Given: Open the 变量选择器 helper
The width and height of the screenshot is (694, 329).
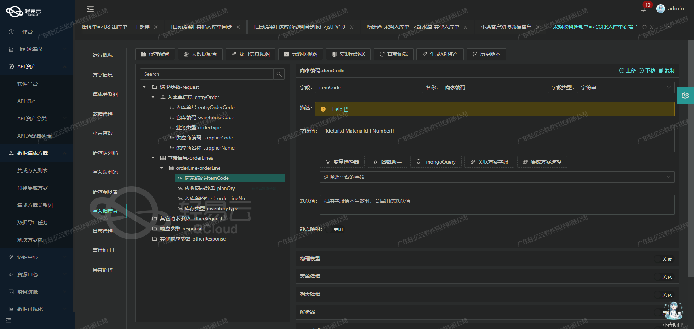Looking at the screenshot, I should point(342,162).
